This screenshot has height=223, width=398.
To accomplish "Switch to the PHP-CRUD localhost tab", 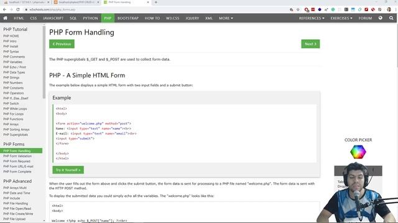I will tap(76, 2).
